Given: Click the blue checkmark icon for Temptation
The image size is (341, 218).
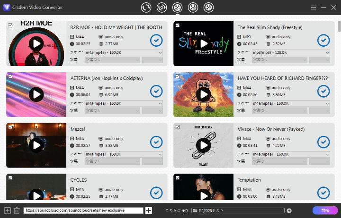Looking at the screenshot, I should tap(323, 193).
